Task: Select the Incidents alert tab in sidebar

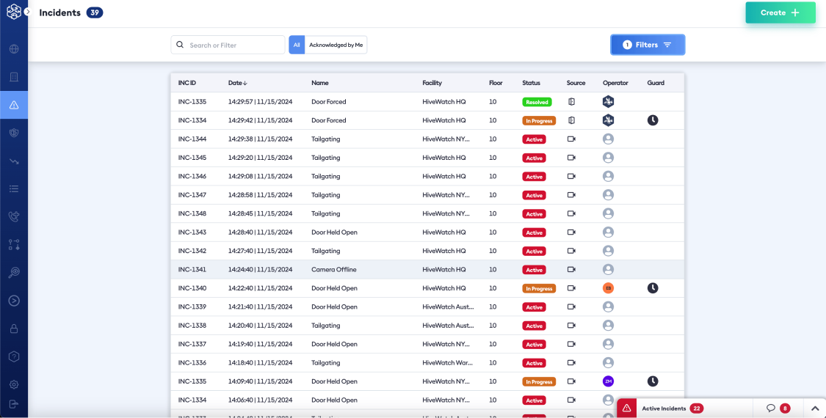Action: click(13, 105)
